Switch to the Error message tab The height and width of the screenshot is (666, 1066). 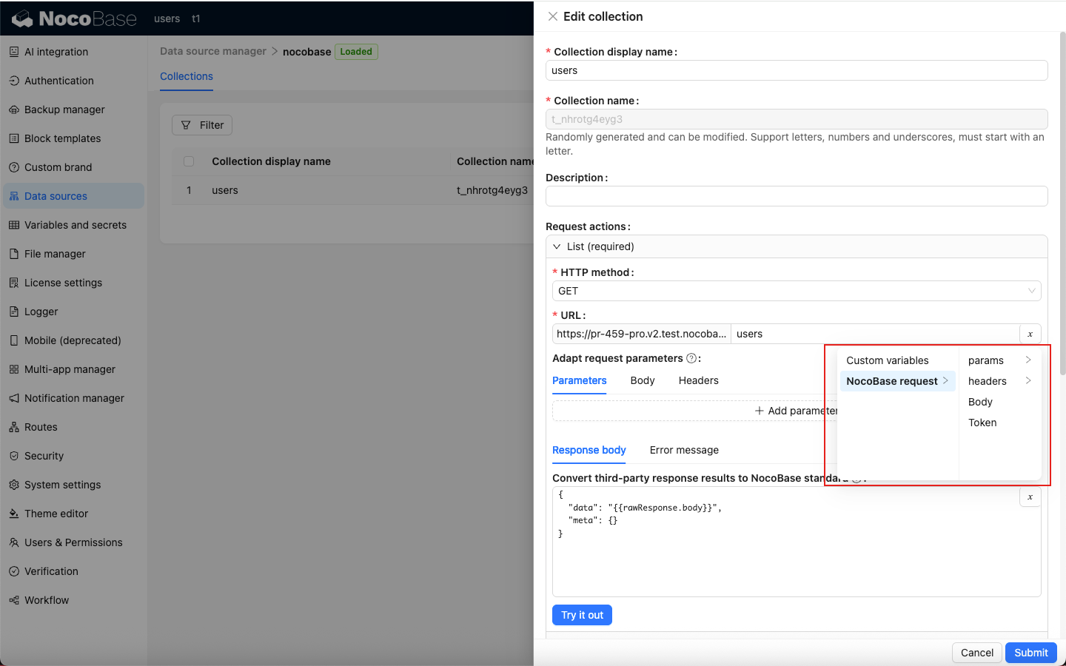pos(684,450)
